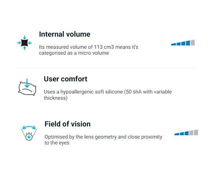Click the black square in the volume icon

coord(24,43)
